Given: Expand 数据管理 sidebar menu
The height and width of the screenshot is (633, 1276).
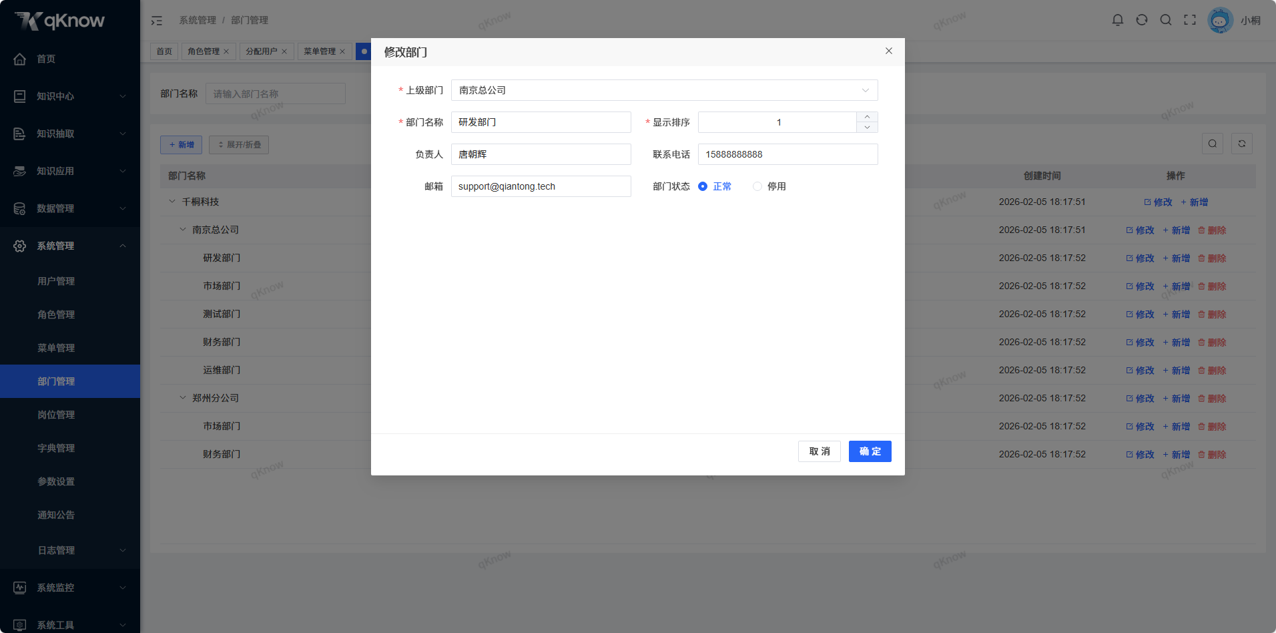Looking at the screenshot, I should click(123, 208).
